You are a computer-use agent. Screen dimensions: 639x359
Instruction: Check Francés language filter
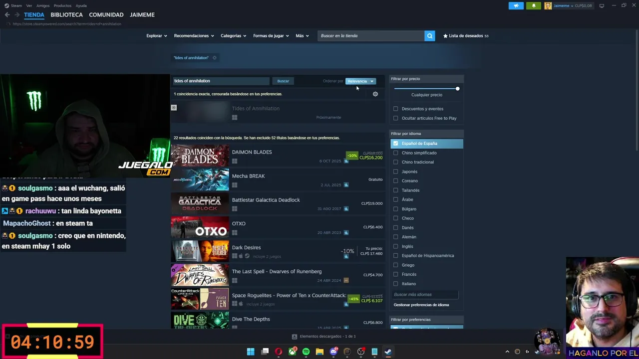click(x=396, y=274)
